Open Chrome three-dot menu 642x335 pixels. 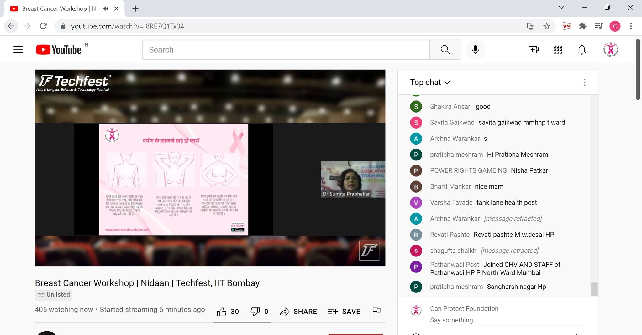[631, 26]
